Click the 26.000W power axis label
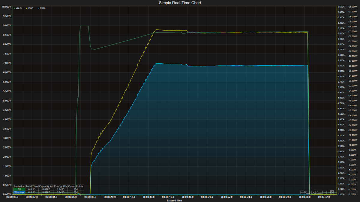This screenshot has width=360, height=202. tap(353, 66)
